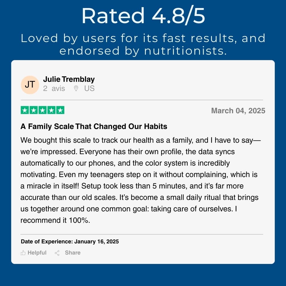
Task: Click the location pin icon
Action: pos(76,89)
